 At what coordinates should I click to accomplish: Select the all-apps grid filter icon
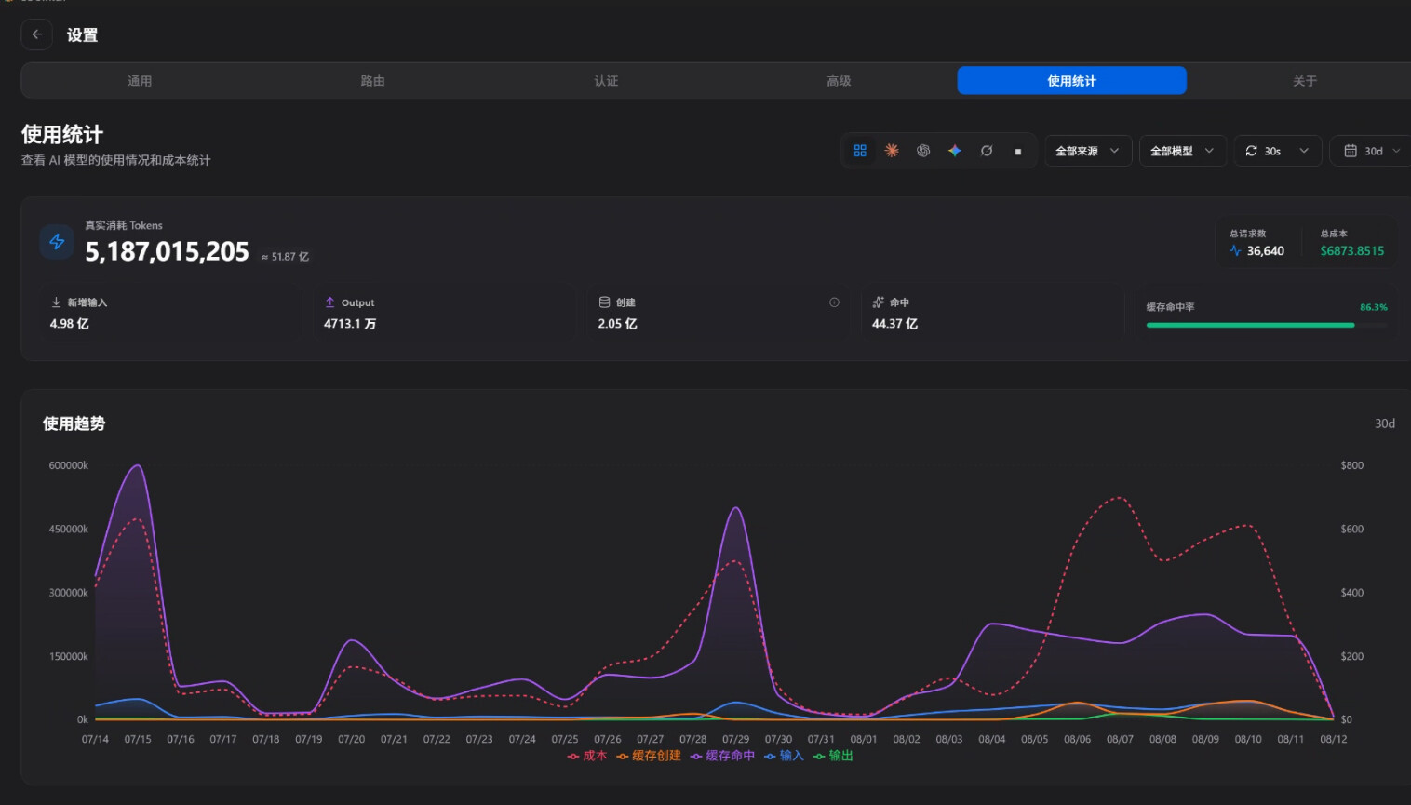[x=860, y=151]
